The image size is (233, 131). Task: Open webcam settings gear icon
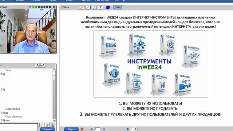pos(54,7)
